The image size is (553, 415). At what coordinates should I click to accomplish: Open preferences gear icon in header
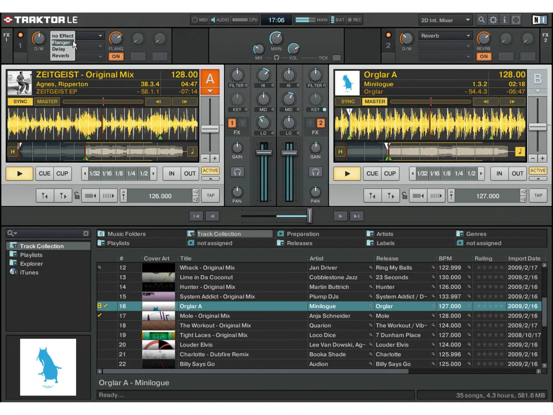pyautogui.click(x=493, y=20)
